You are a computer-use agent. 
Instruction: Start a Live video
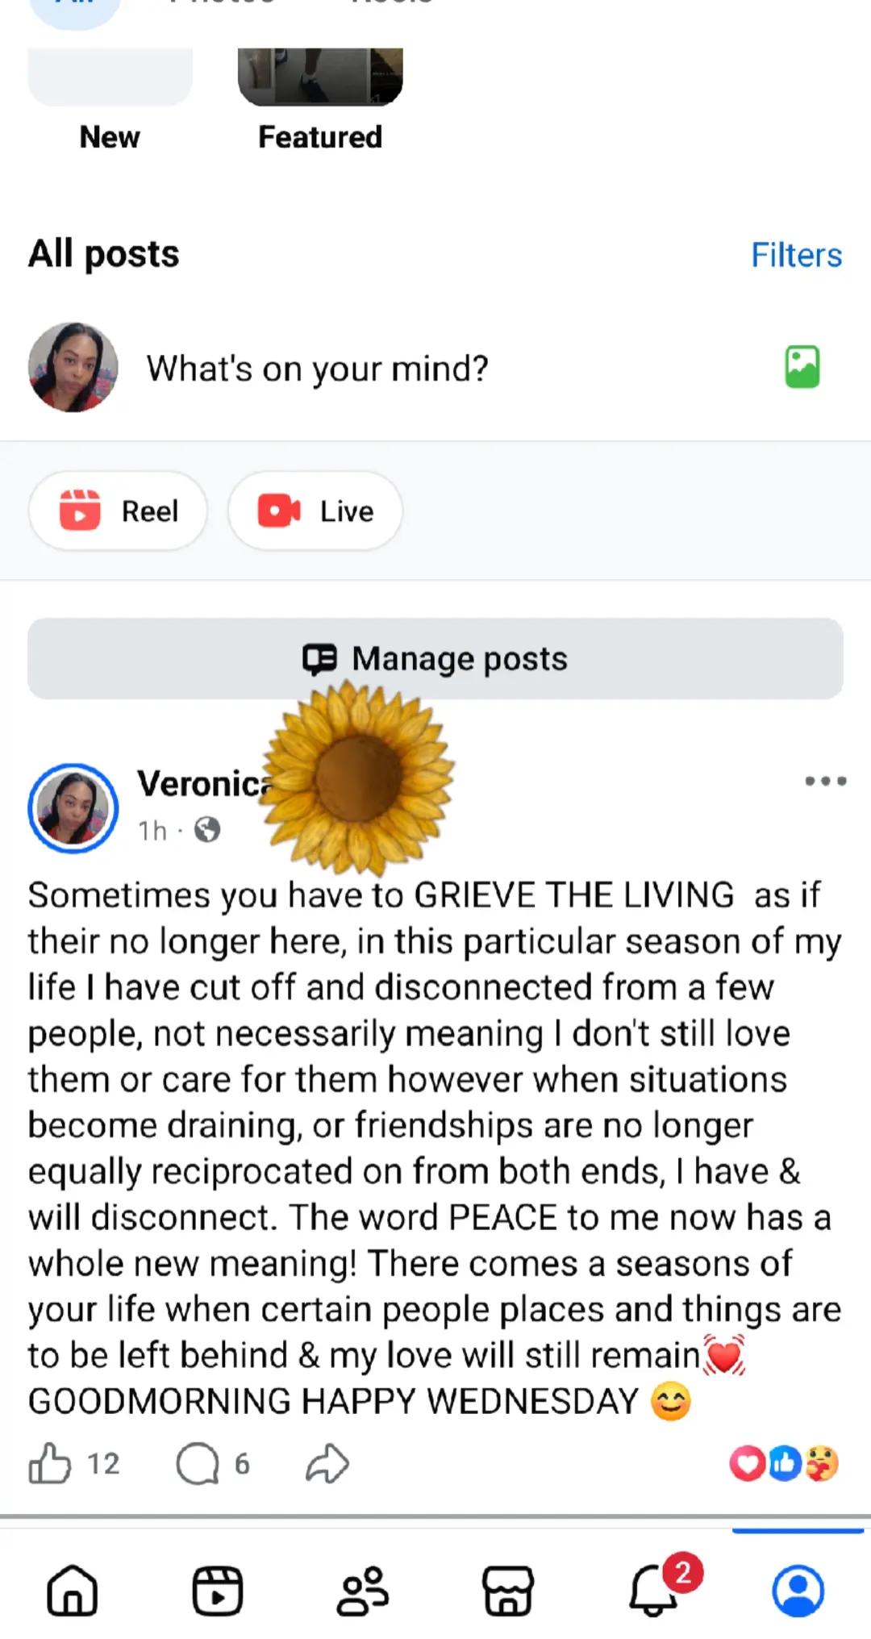point(315,511)
